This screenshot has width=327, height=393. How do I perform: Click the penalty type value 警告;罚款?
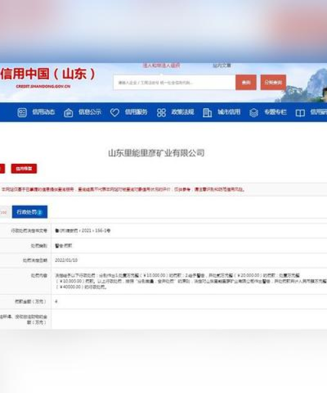point(63,246)
